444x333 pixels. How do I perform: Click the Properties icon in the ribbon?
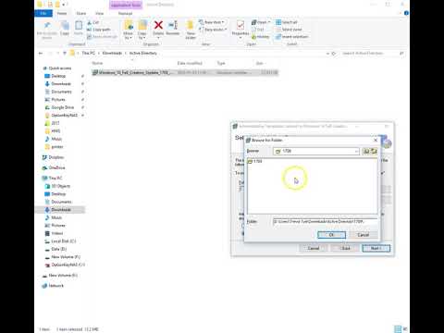[240, 25]
